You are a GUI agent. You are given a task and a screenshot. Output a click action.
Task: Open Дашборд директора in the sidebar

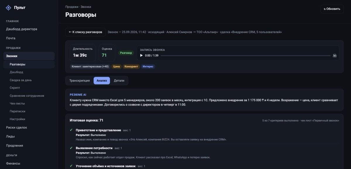click(x=29, y=29)
